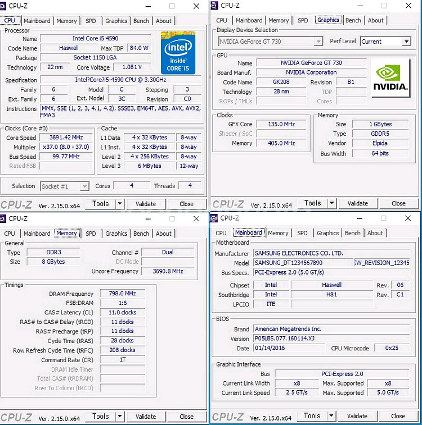Click Close button in Memory window

click(x=187, y=417)
